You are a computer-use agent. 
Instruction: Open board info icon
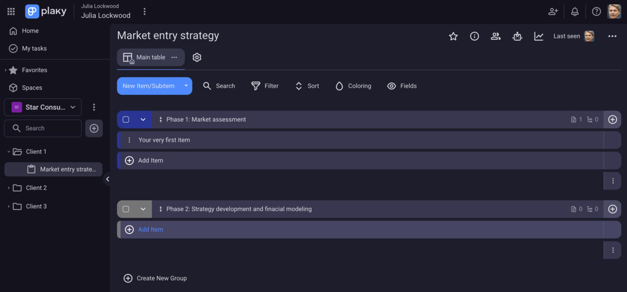point(474,36)
